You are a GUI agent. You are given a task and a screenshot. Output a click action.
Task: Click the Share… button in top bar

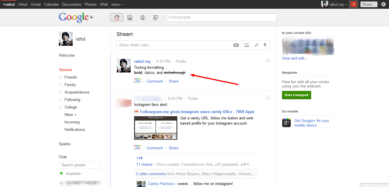click(x=369, y=4)
